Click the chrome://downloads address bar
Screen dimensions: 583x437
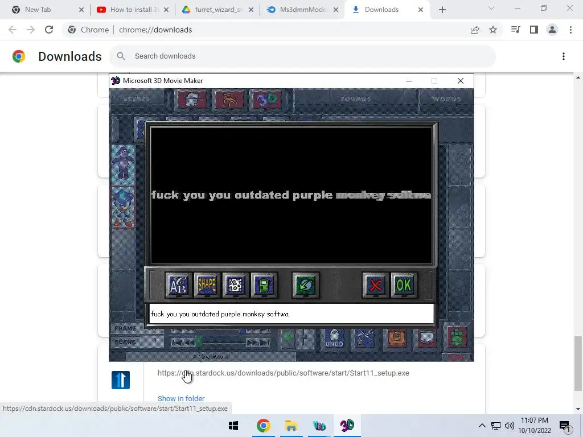coord(155,30)
